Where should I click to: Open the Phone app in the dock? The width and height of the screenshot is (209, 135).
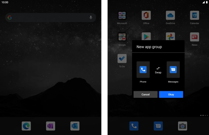point(134,126)
